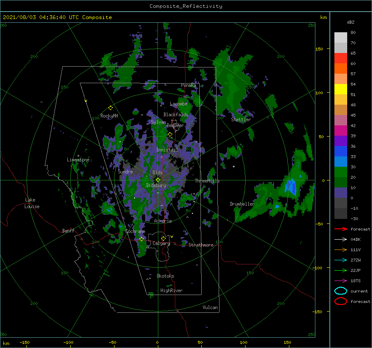Click the Airdrie label
372x348 pixels.
[163, 221]
